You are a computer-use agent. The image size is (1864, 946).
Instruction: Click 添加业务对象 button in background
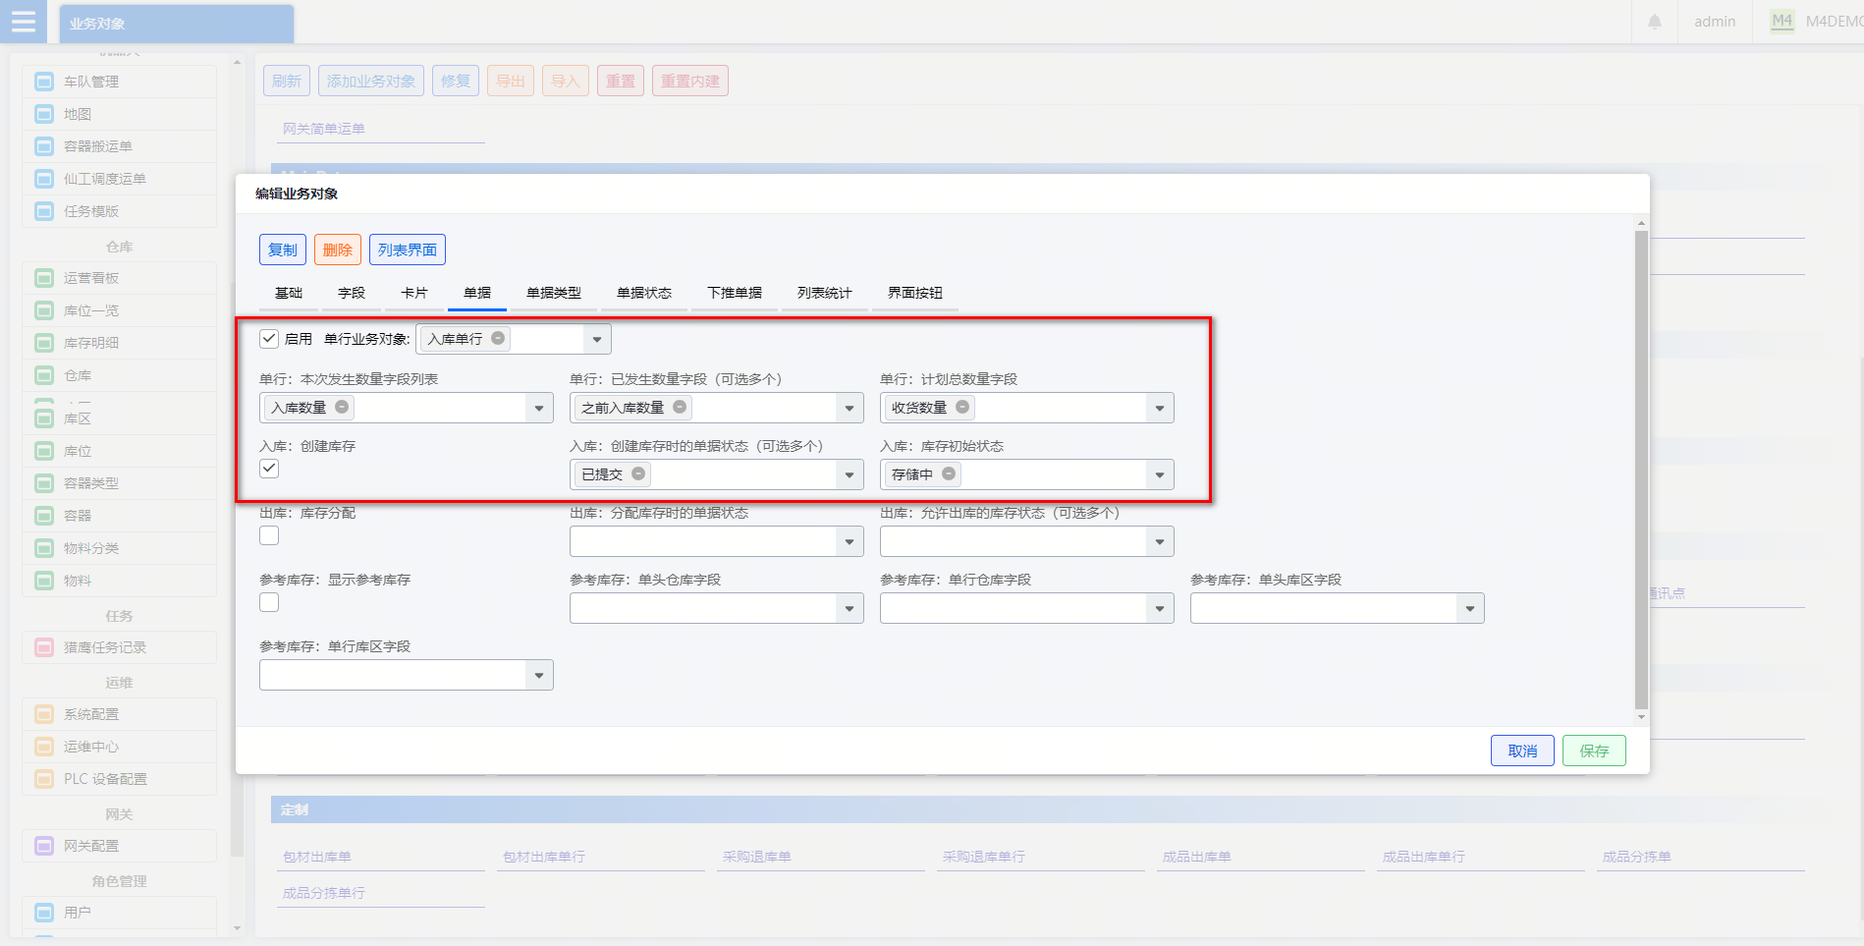point(371,81)
